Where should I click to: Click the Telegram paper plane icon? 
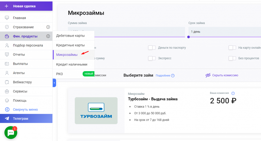tap(7, 118)
